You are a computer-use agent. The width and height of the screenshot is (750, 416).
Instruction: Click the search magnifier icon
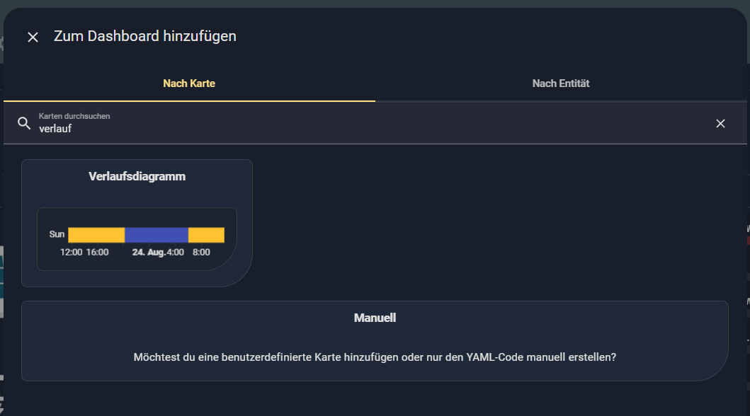(x=24, y=124)
